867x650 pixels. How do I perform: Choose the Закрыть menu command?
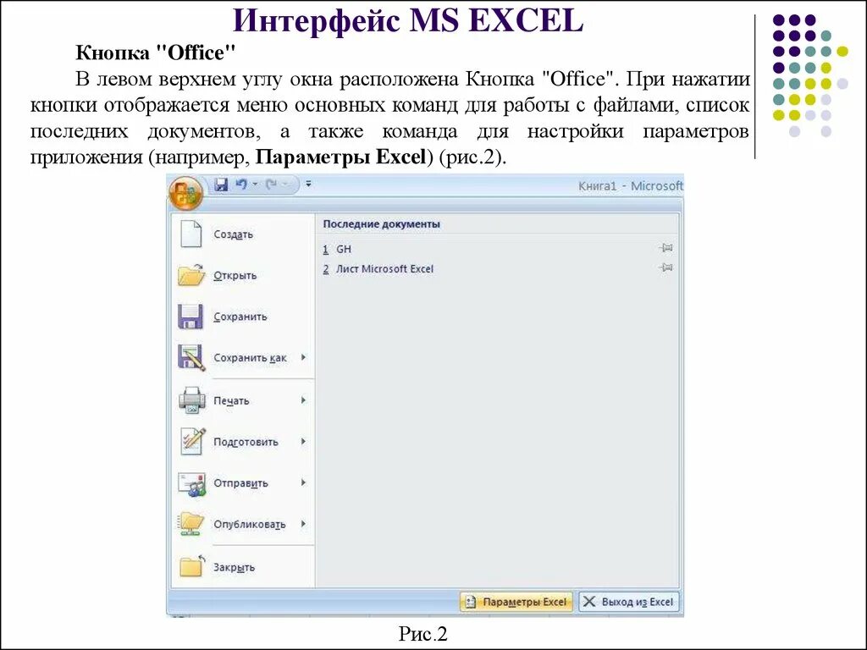point(234,568)
